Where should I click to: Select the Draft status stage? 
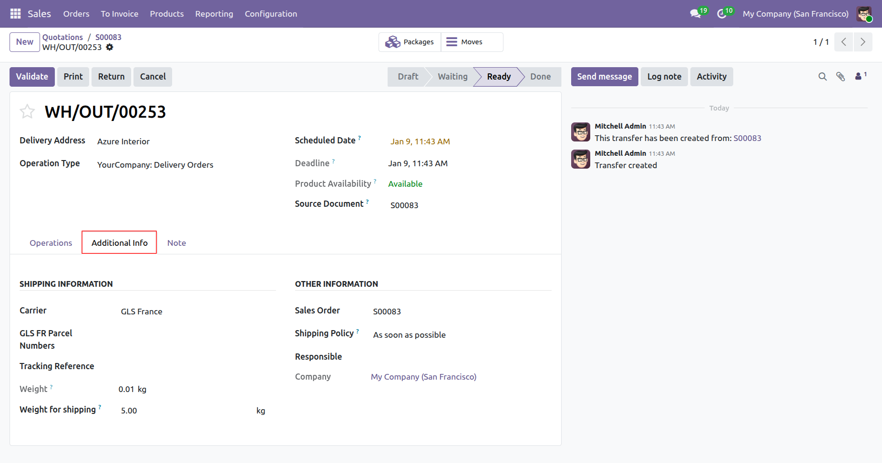(408, 77)
